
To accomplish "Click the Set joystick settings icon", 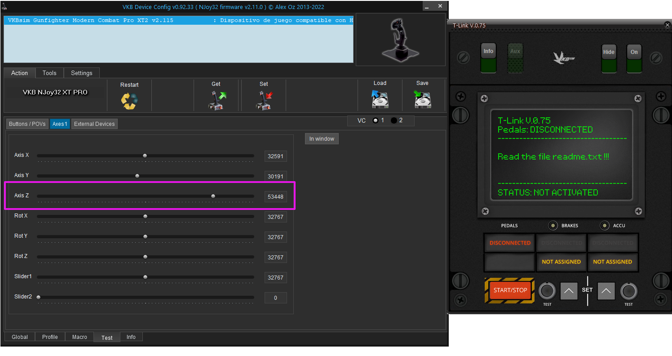I will click(264, 100).
